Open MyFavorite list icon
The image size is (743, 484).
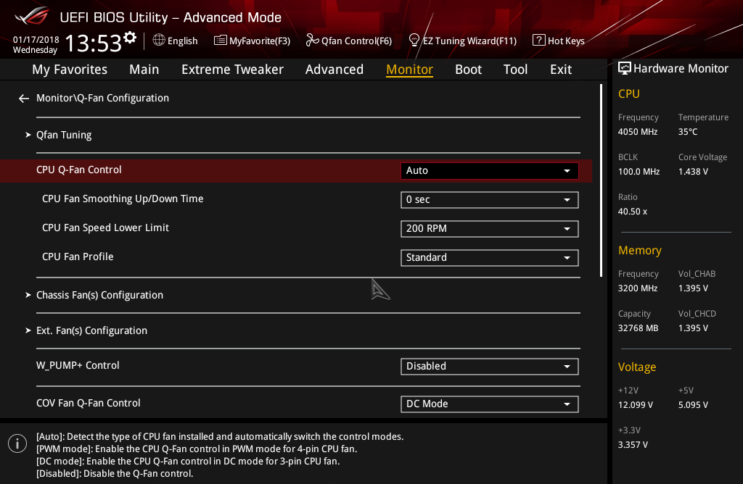(220, 41)
